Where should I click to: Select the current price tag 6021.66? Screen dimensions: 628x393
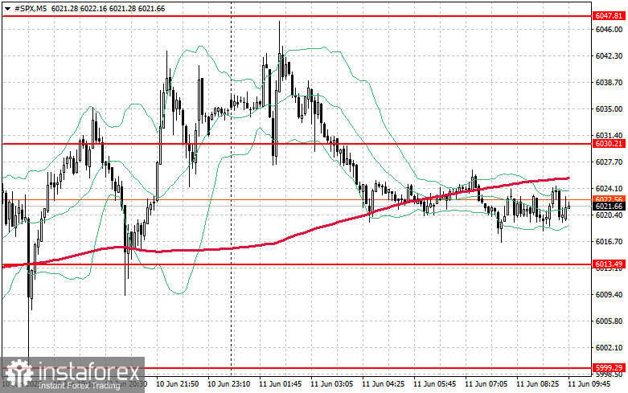coord(609,206)
